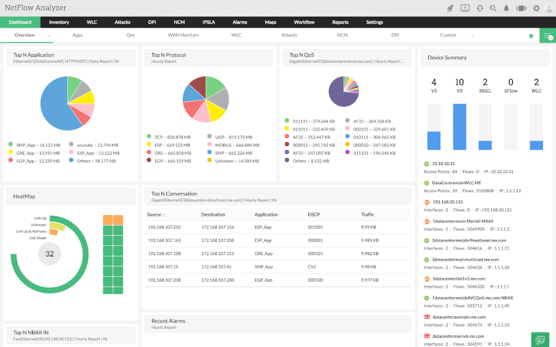Sort table by Source column
This screenshot has width=556, height=347.
point(155,214)
